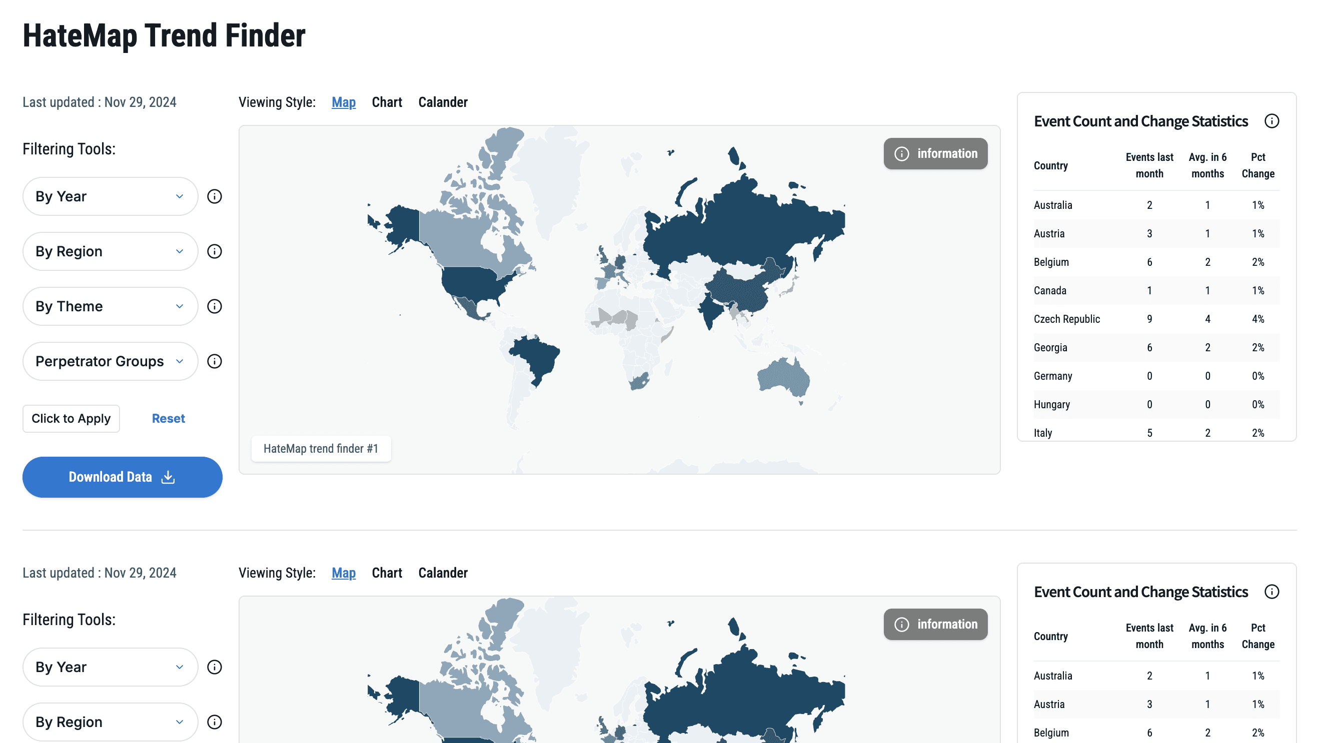The height and width of the screenshot is (743, 1322).
Task: Click info icon next to By Year filter
Action: pyautogui.click(x=214, y=196)
